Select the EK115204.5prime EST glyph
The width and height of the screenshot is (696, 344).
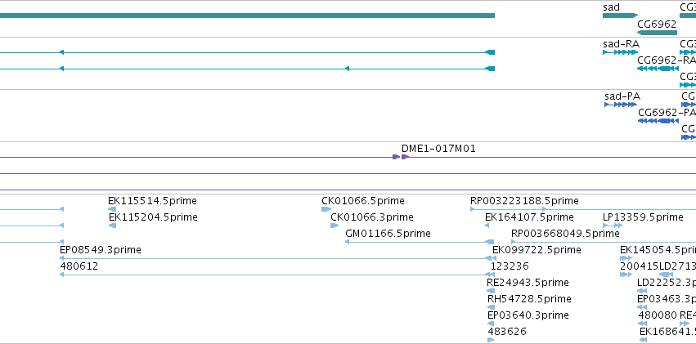point(112,226)
